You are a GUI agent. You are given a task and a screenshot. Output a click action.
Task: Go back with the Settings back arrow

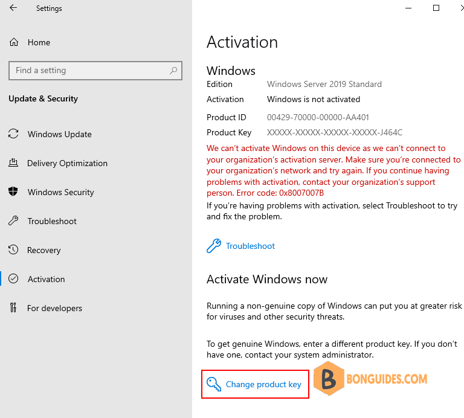tap(13, 8)
